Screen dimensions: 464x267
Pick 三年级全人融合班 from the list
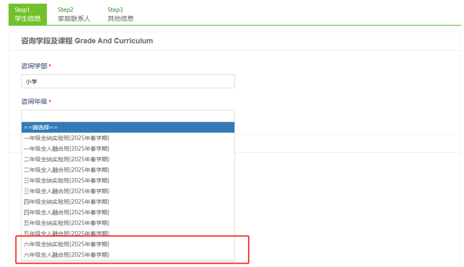(67, 191)
